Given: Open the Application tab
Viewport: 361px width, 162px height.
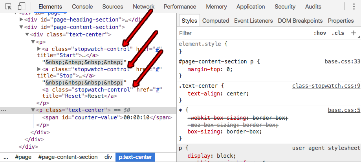Looking at the screenshot, I should coord(251,7).
